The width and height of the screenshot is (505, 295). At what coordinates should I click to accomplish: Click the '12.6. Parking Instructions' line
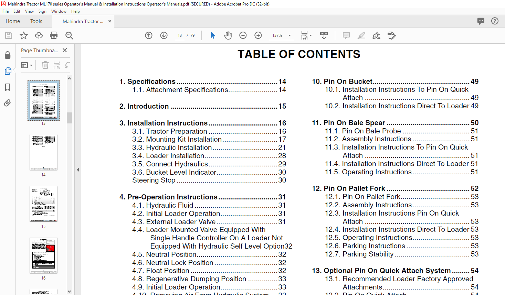(x=402, y=246)
